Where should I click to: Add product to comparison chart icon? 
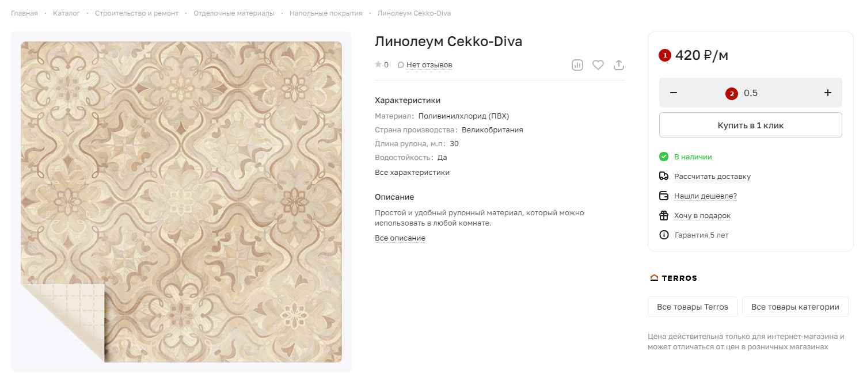[577, 65]
